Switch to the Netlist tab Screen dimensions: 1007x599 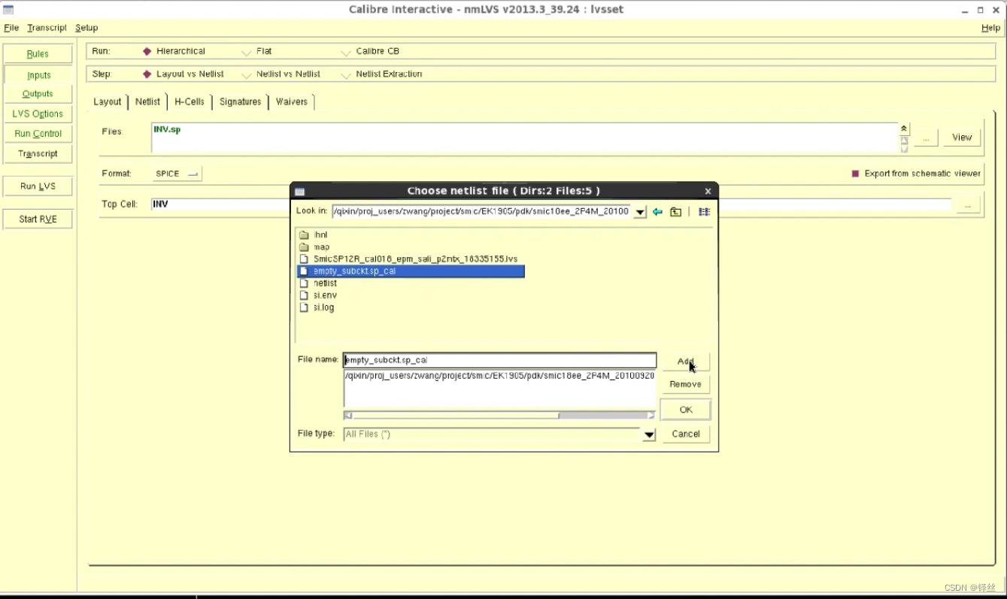pyautogui.click(x=148, y=101)
